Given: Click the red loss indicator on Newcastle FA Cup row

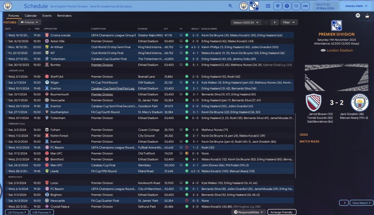Looking at the screenshot, I should [187, 201].
